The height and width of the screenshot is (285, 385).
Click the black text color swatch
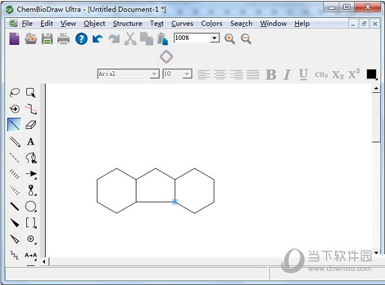click(x=372, y=74)
